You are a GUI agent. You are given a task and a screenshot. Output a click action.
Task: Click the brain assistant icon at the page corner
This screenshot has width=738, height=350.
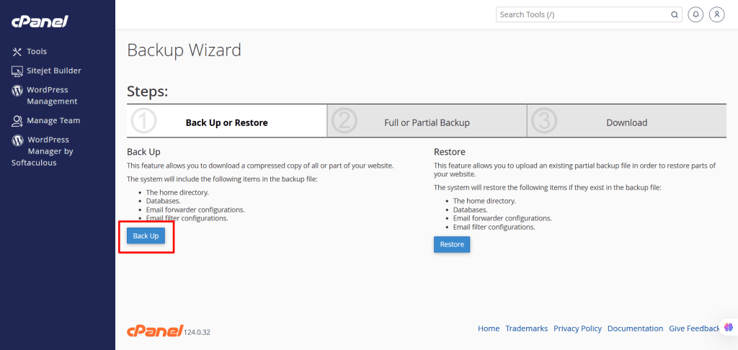click(x=729, y=327)
